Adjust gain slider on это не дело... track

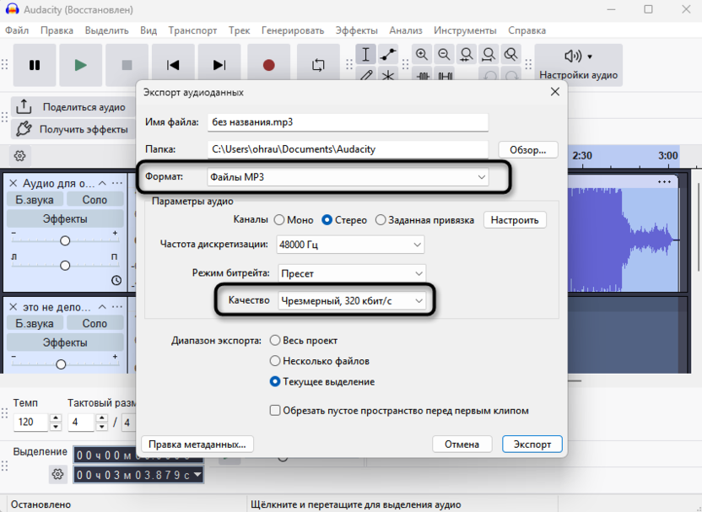click(x=61, y=364)
